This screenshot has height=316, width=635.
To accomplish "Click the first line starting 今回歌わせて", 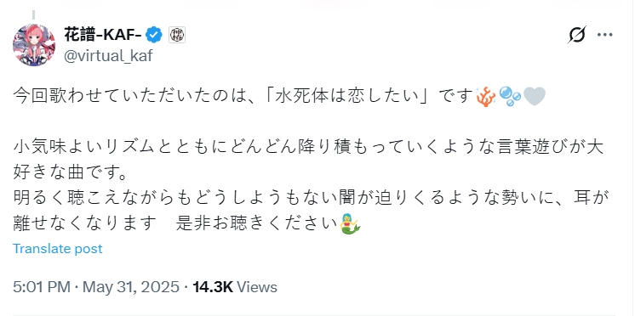I will coord(279,97).
